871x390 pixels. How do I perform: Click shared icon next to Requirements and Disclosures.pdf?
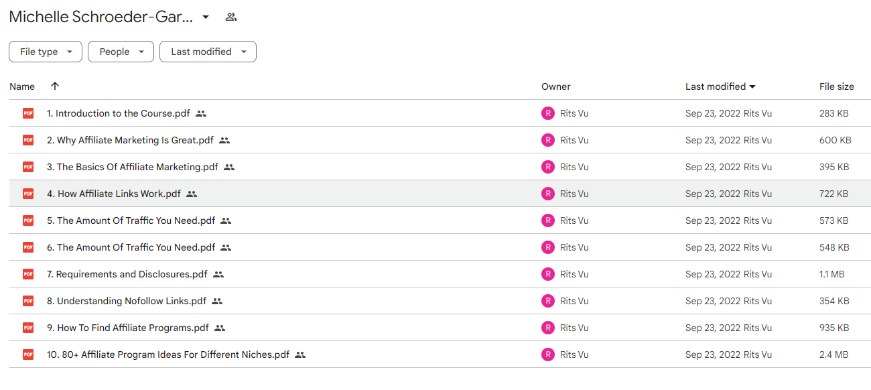tap(218, 274)
